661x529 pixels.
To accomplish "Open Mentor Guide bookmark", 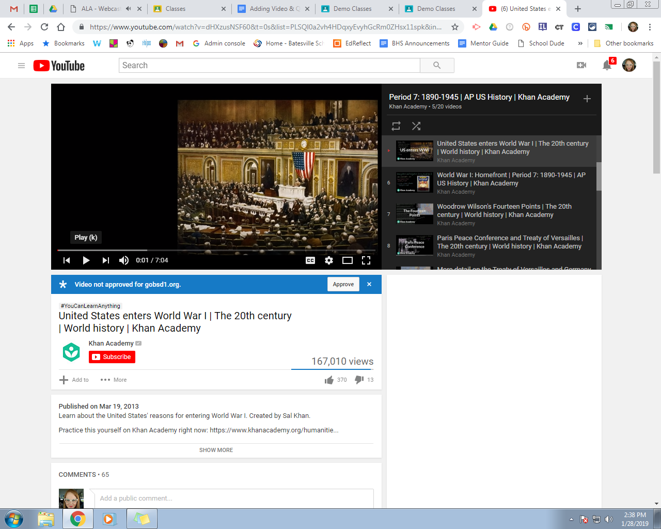I will pos(483,43).
